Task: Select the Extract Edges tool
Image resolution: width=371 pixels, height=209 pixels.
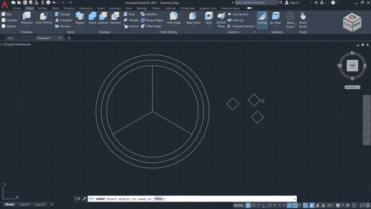Action: point(152,20)
